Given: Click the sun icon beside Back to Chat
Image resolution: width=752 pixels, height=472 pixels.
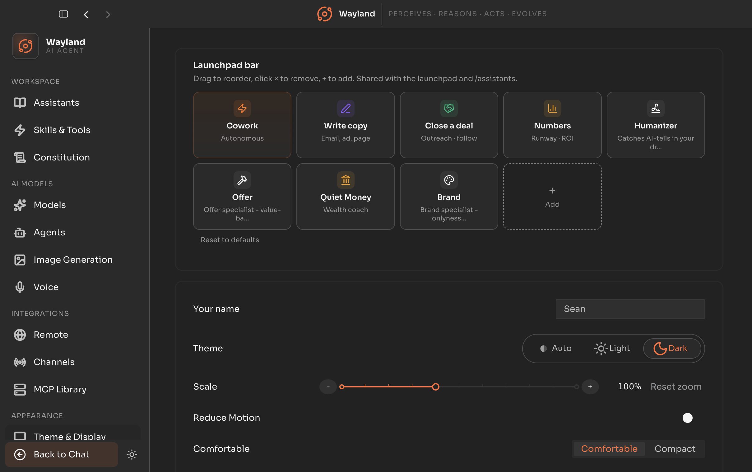Looking at the screenshot, I should pos(132,455).
